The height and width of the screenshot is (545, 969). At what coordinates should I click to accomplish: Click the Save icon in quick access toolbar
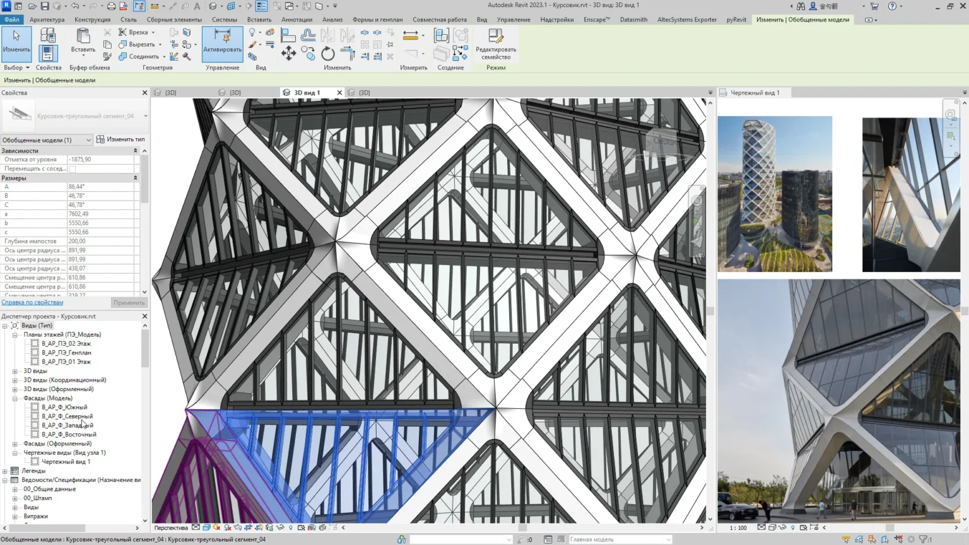[45, 6]
